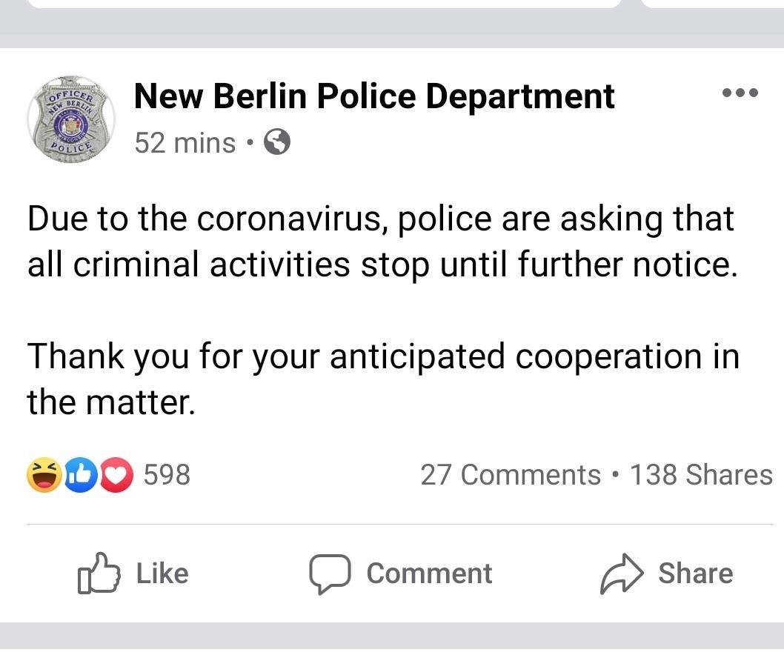Open the three-dot post options menu
The image size is (784, 655).
(x=740, y=93)
